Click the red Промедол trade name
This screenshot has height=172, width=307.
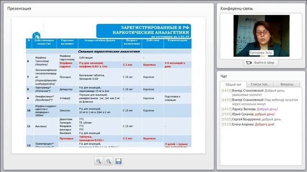pos(66,139)
